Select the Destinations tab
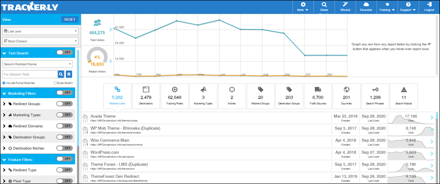The height and width of the screenshot is (184, 440). pyautogui.click(x=146, y=96)
